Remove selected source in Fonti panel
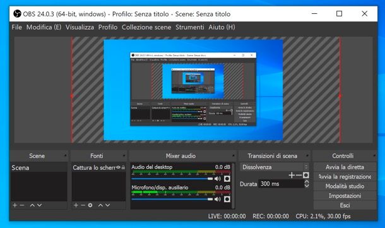The image size is (385, 228). click(x=83, y=205)
